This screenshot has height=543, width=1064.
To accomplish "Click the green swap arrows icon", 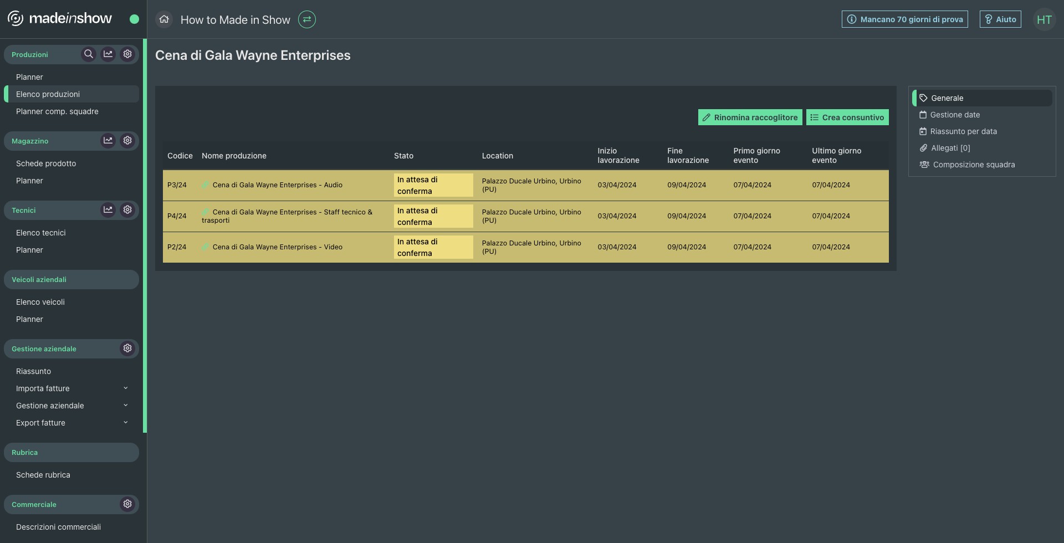I will click(x=307, y=19).
